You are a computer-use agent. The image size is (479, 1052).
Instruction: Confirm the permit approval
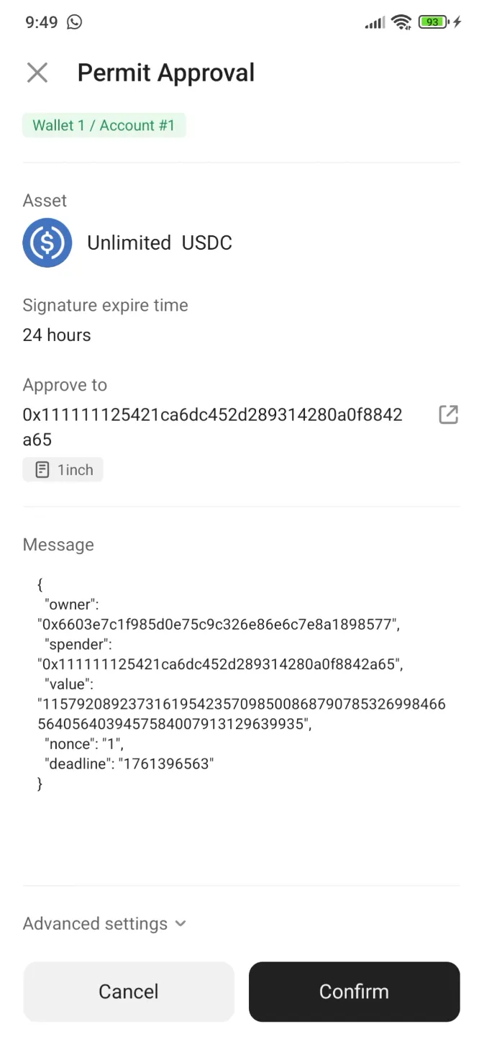(354, 991)
